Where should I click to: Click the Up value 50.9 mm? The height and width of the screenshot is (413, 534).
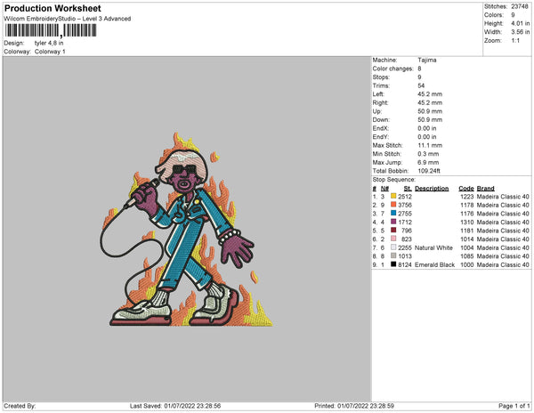(x=430, y=111)
